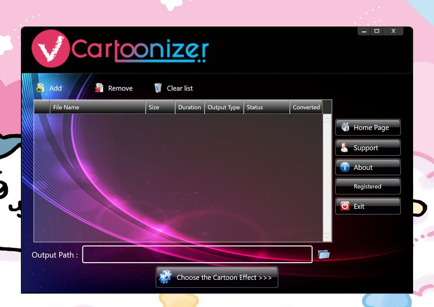Open the Support button
Viewport: 434px width, 307px height.
click(368, 148)
